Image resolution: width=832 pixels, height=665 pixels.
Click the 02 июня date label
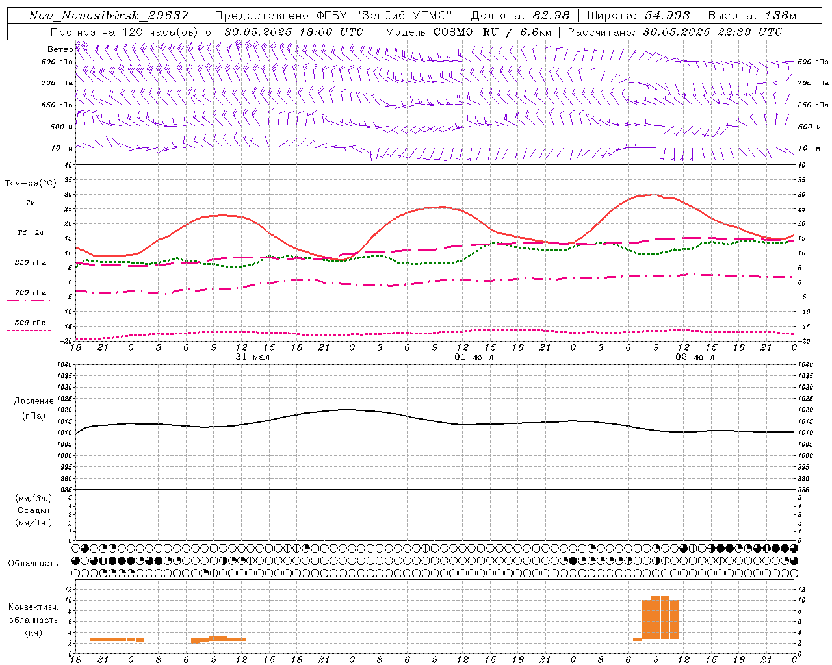pos(695,357)
